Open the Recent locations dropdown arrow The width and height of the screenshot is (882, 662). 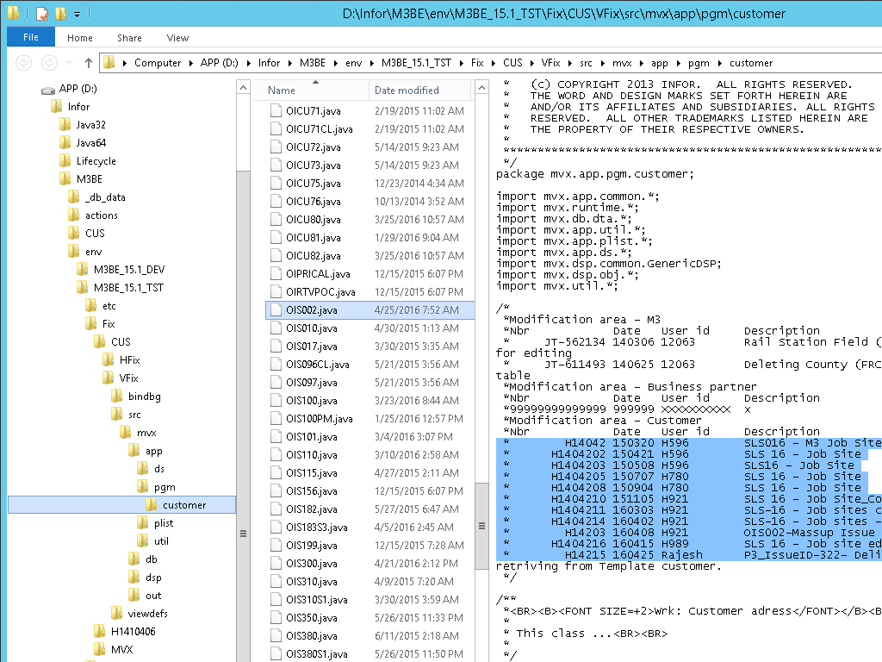(x=70, y=63)
